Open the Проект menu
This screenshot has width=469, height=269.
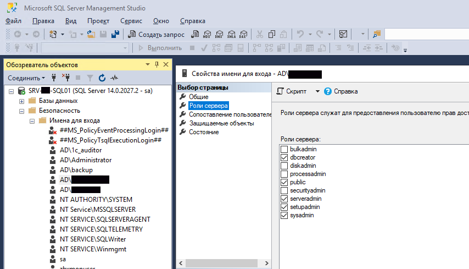[x=98, y=21]
